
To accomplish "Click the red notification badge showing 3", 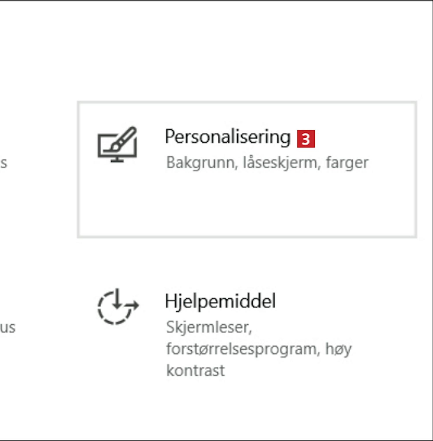I will (x=306, y=139).
